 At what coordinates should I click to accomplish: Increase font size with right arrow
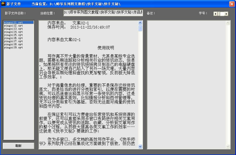click(227, 14)
